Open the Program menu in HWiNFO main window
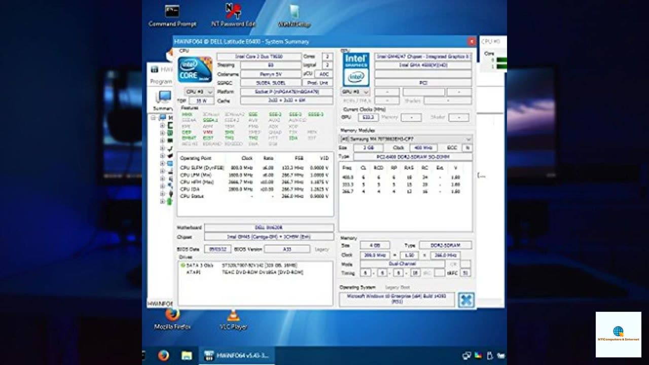The height and width of the screenshot is (365, 649). click(x=161, y=82)
